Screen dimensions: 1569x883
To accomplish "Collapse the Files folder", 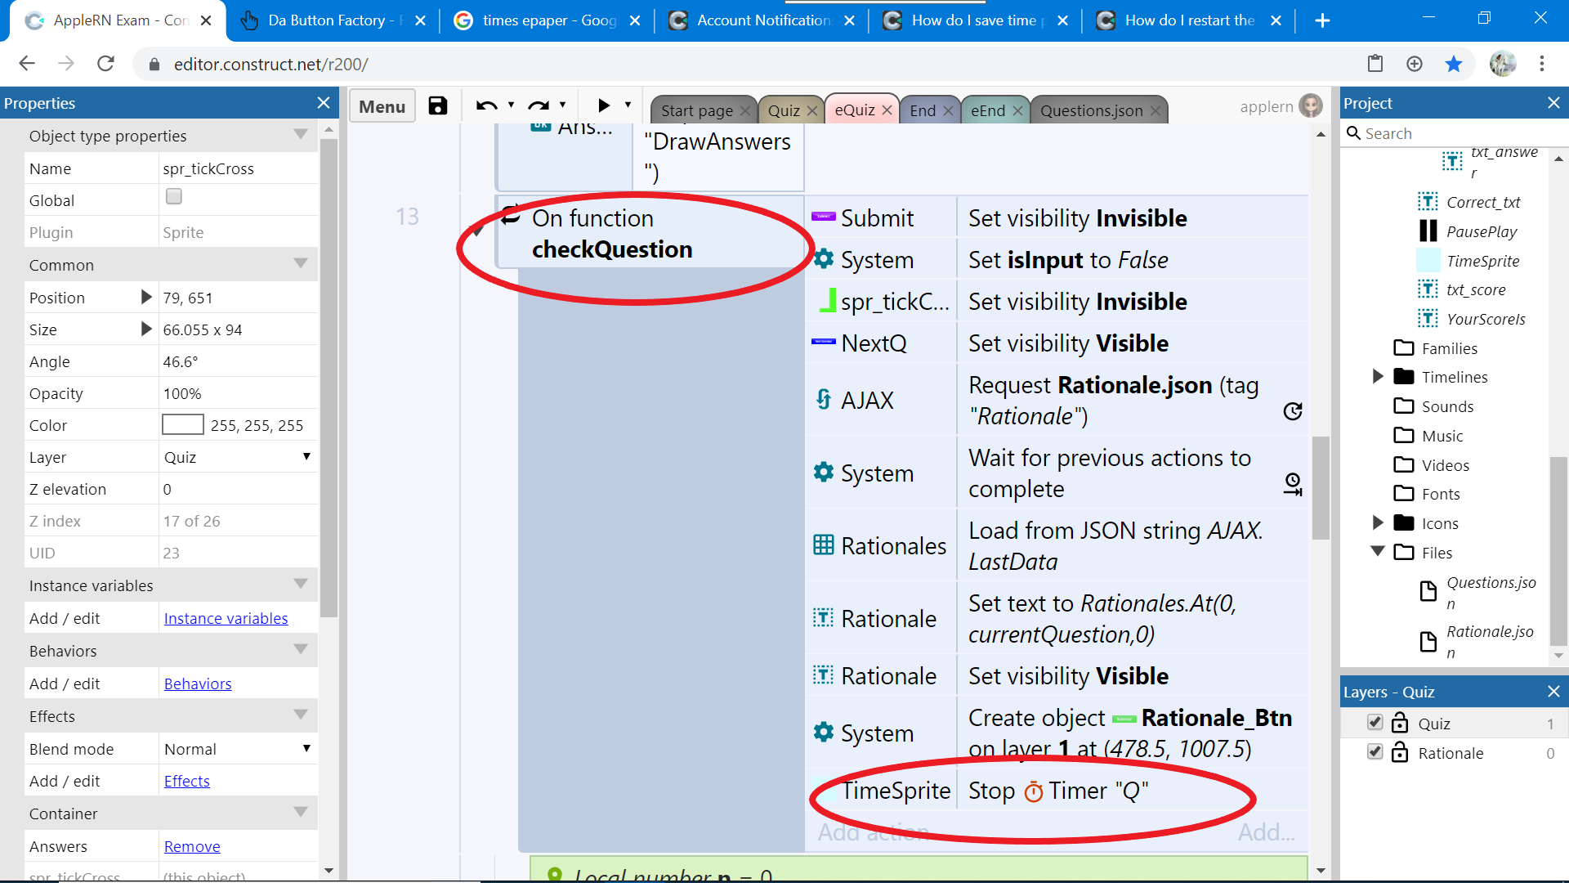I will 1378,552.
